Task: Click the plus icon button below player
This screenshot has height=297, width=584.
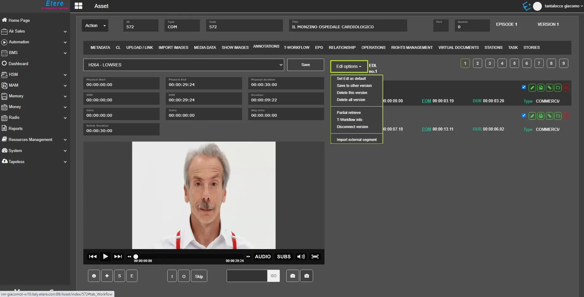Action: tap(107, 276)
